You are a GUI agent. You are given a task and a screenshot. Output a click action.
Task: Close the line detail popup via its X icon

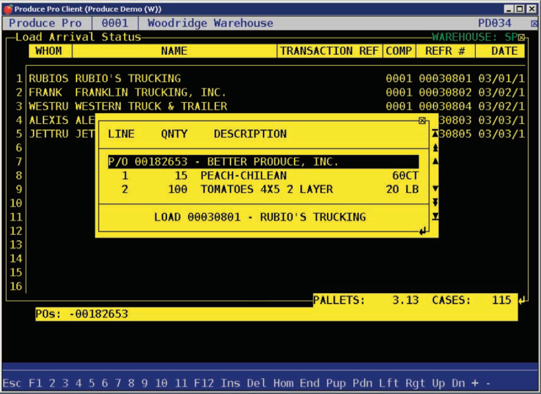(421, 120)
